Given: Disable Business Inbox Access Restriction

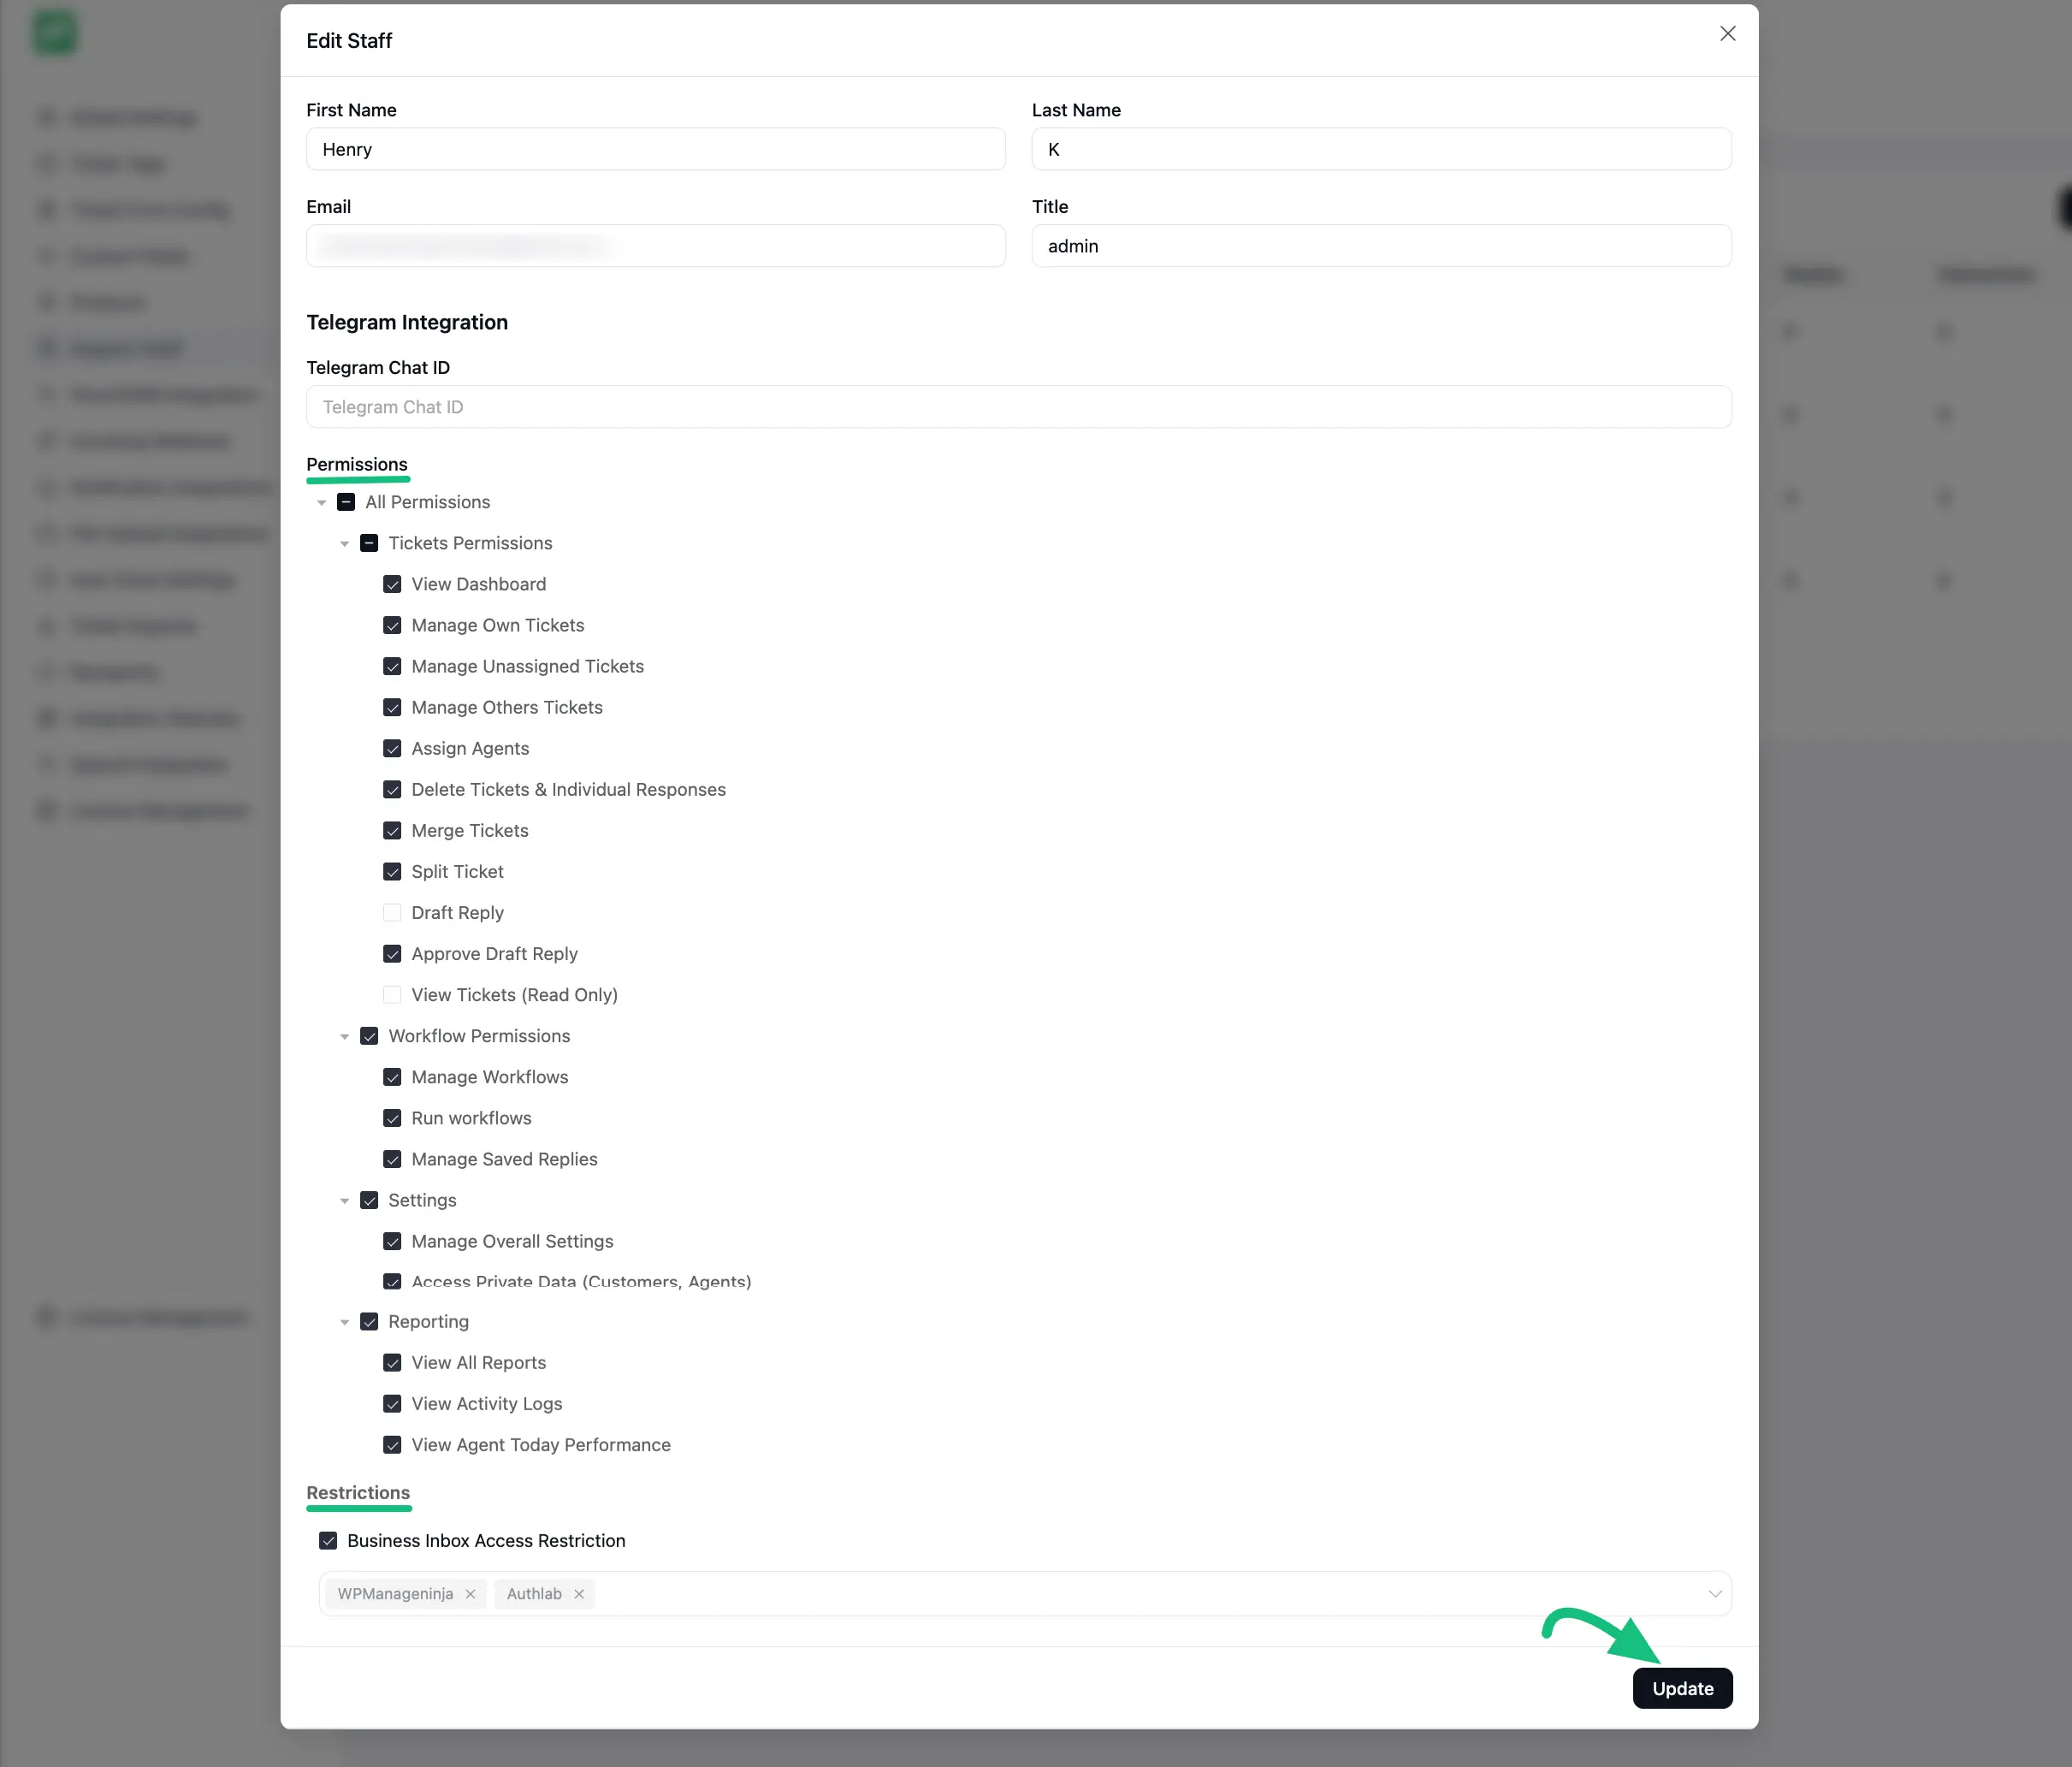Looking at the screenshot, I should 328,1541.
